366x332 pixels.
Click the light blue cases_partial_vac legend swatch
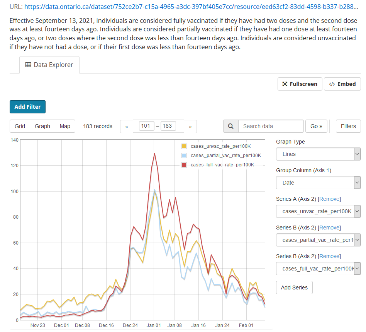pyautogui.click(x=184, y=155)
